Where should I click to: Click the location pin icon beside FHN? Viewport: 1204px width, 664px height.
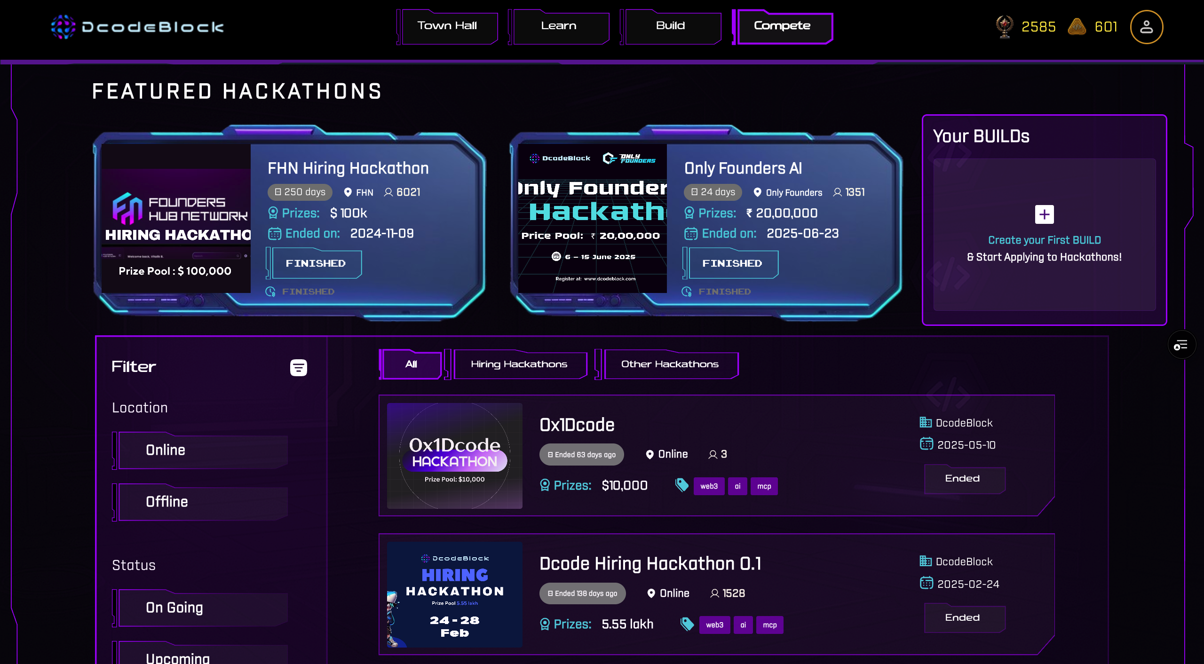pyautogui.click(x=348, y=192)
